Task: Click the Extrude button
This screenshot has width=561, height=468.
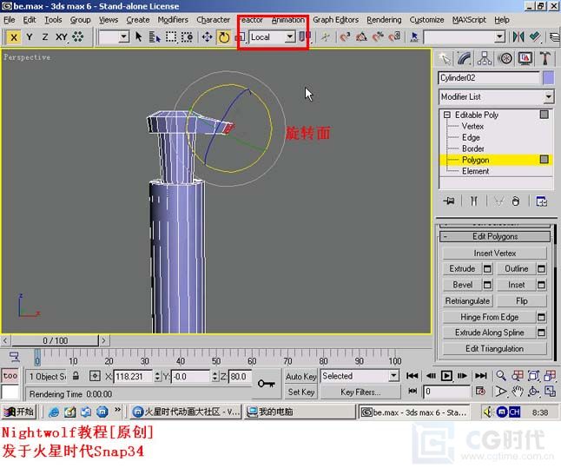Action: click(462, 268)
